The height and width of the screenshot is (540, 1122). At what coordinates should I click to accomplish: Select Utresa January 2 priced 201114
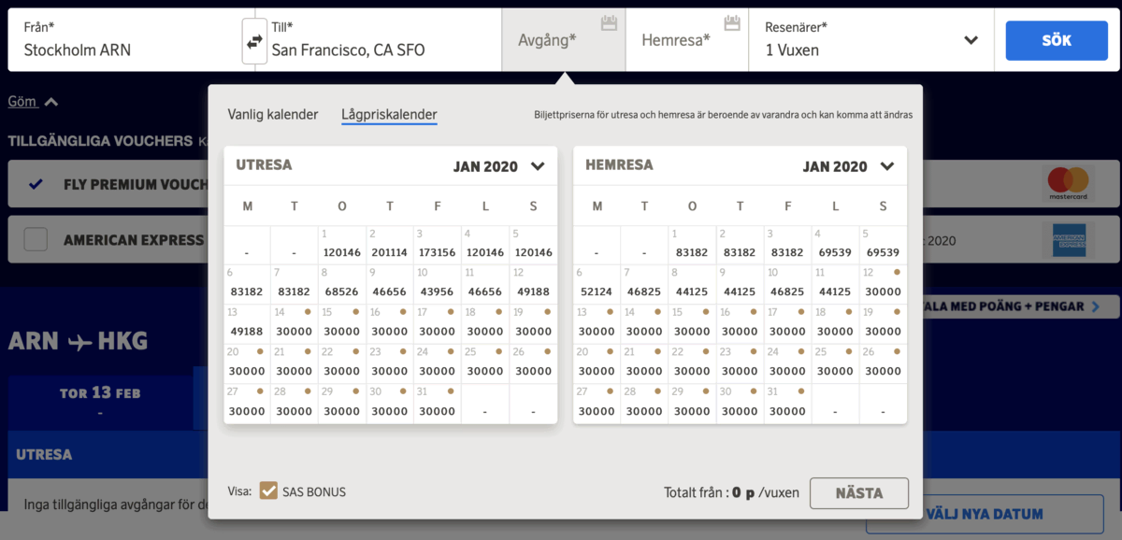tap(390, 245)
